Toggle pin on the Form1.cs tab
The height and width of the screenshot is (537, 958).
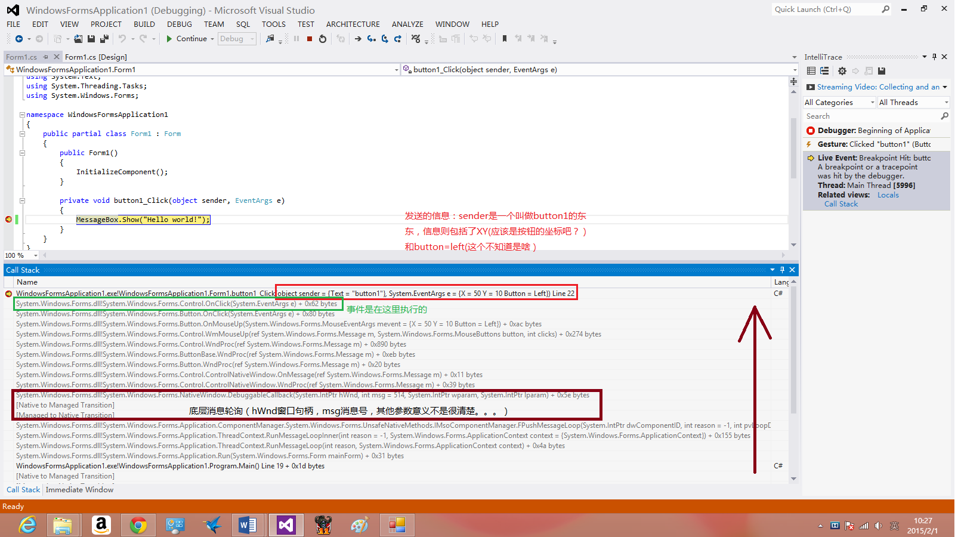click(x=46, y=57)
